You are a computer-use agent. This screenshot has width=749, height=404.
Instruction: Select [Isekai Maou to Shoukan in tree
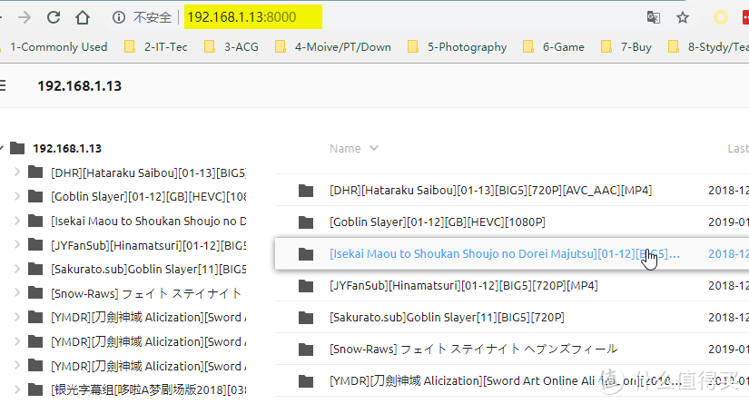pos(148,222)
